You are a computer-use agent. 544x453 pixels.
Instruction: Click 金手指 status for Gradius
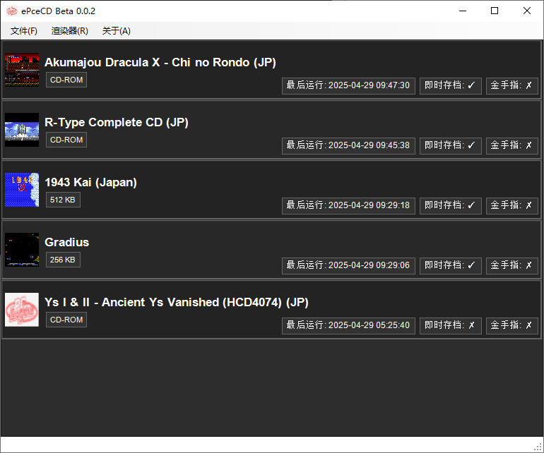(x=512, y=265)
